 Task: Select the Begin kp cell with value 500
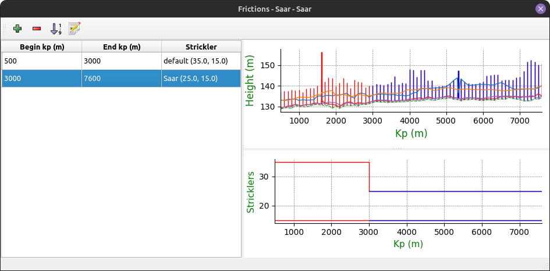tap(42, 61)
